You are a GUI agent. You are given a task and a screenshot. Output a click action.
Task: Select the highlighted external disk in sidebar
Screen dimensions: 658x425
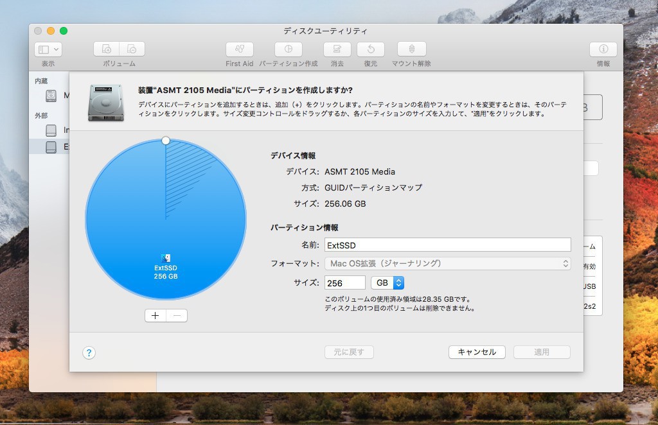coord(51,147)
